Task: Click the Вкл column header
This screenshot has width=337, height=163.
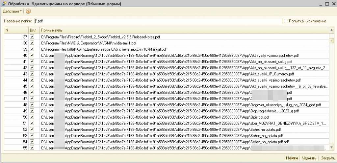Action: 34,30
